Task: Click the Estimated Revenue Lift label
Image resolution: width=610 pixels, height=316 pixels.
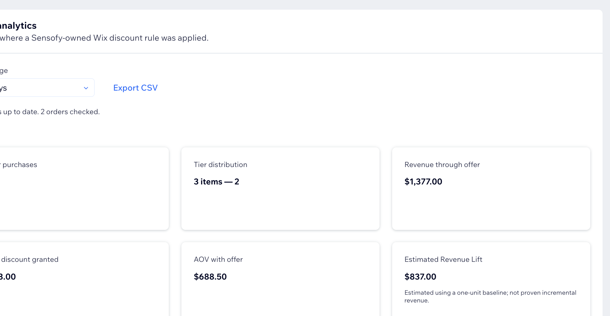Action: (x=443, y=260)
